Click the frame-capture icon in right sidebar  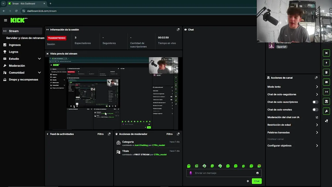coord(326,53)
